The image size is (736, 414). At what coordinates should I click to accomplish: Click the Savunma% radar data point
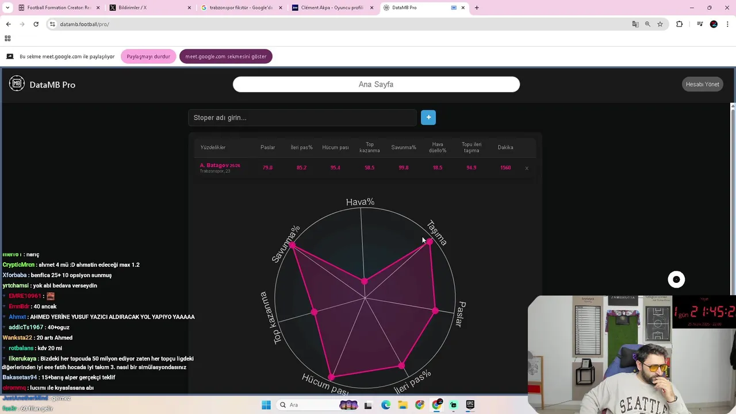point(293,246)
